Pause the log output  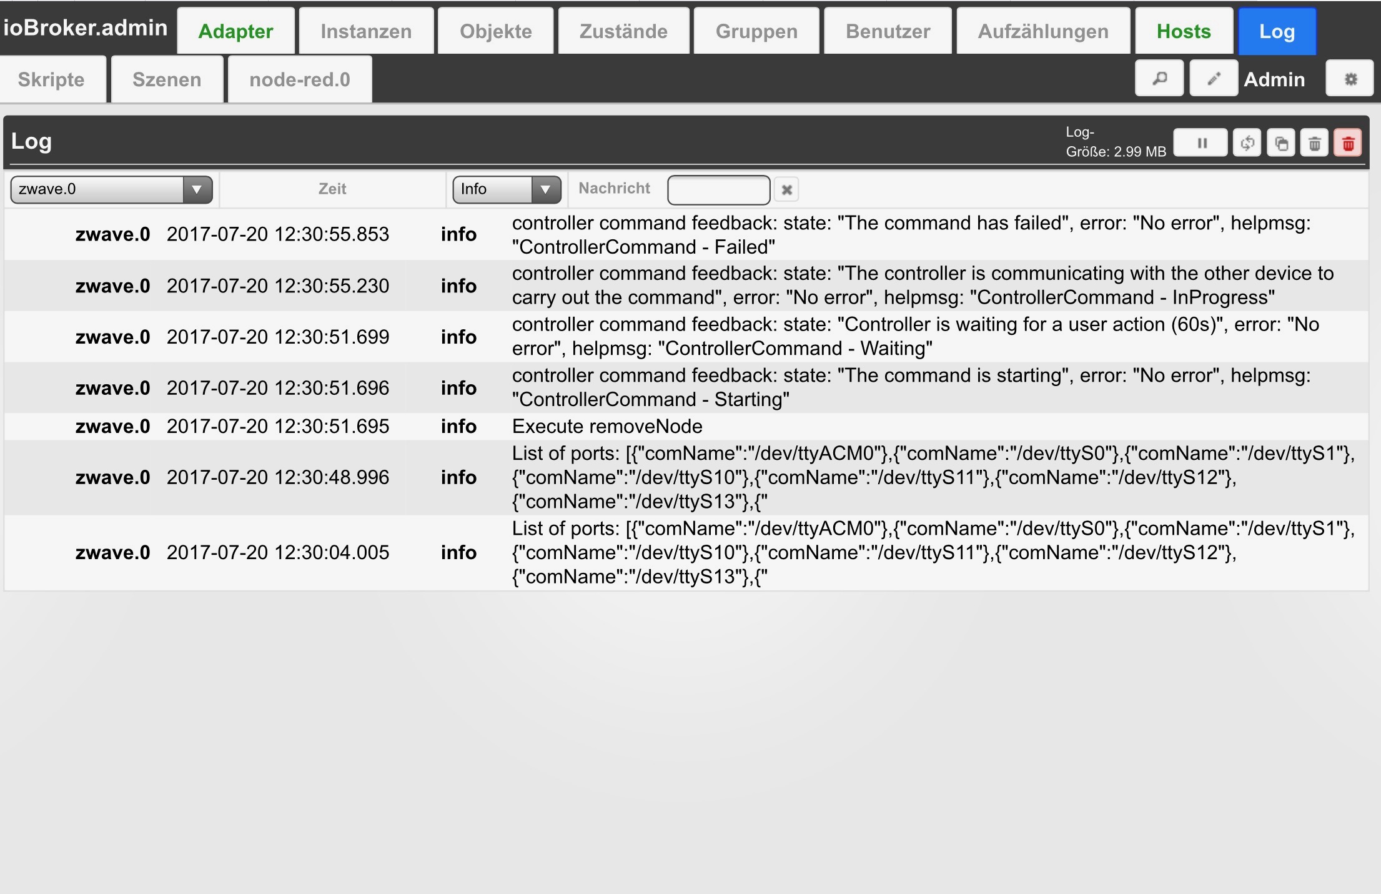[1200, 143]
